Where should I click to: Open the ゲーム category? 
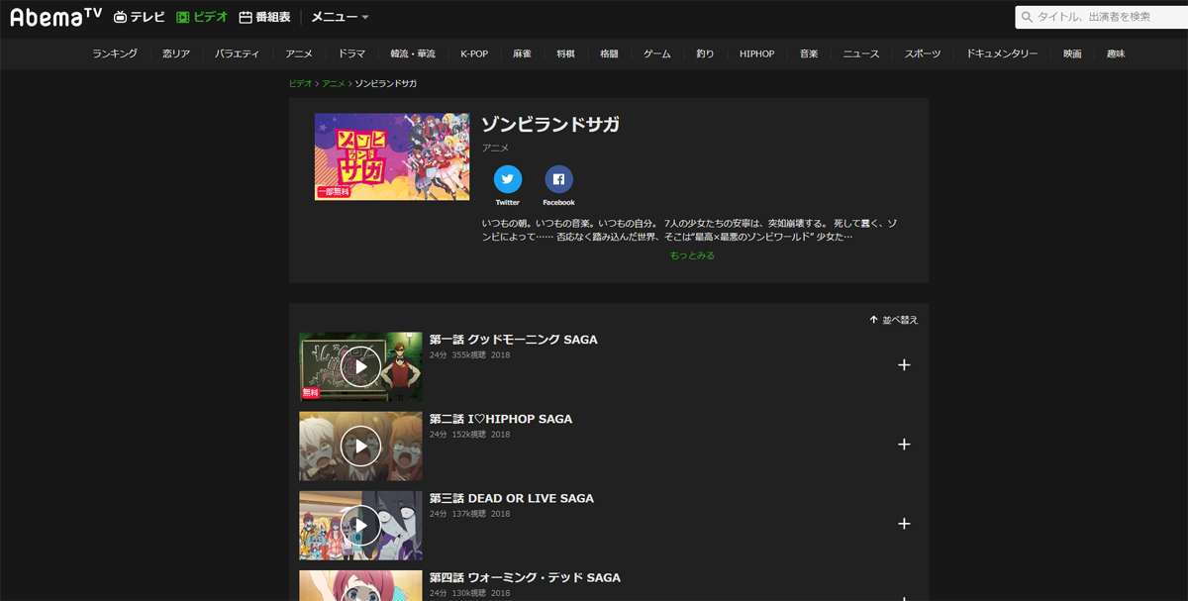click(657, 53)
